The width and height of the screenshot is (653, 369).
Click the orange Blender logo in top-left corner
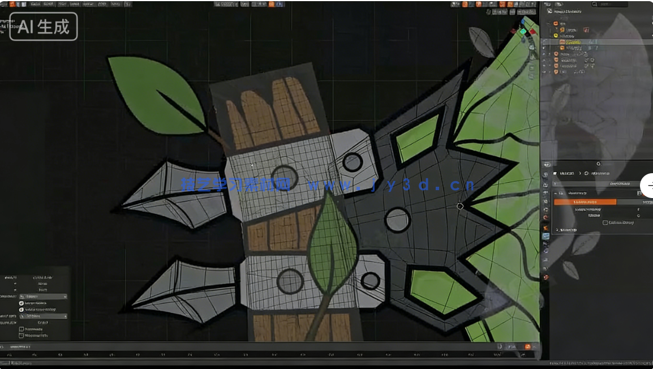[12, 4]
